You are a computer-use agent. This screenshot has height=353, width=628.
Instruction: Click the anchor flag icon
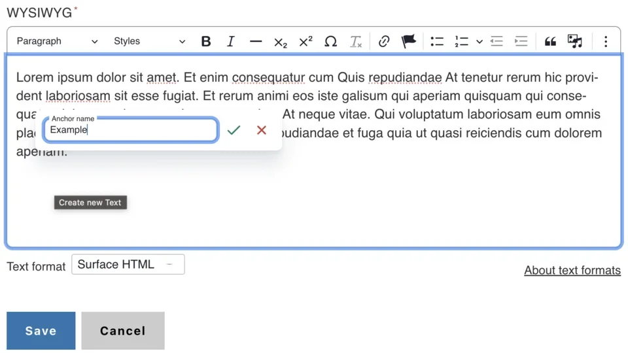[x=409, y=41]
